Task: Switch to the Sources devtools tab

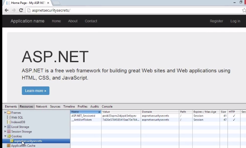Action: coord(55,107)
